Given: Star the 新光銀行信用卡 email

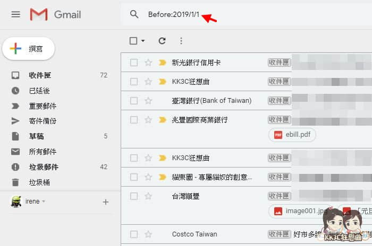Looking at the screenshot, I should coord(148,63).
